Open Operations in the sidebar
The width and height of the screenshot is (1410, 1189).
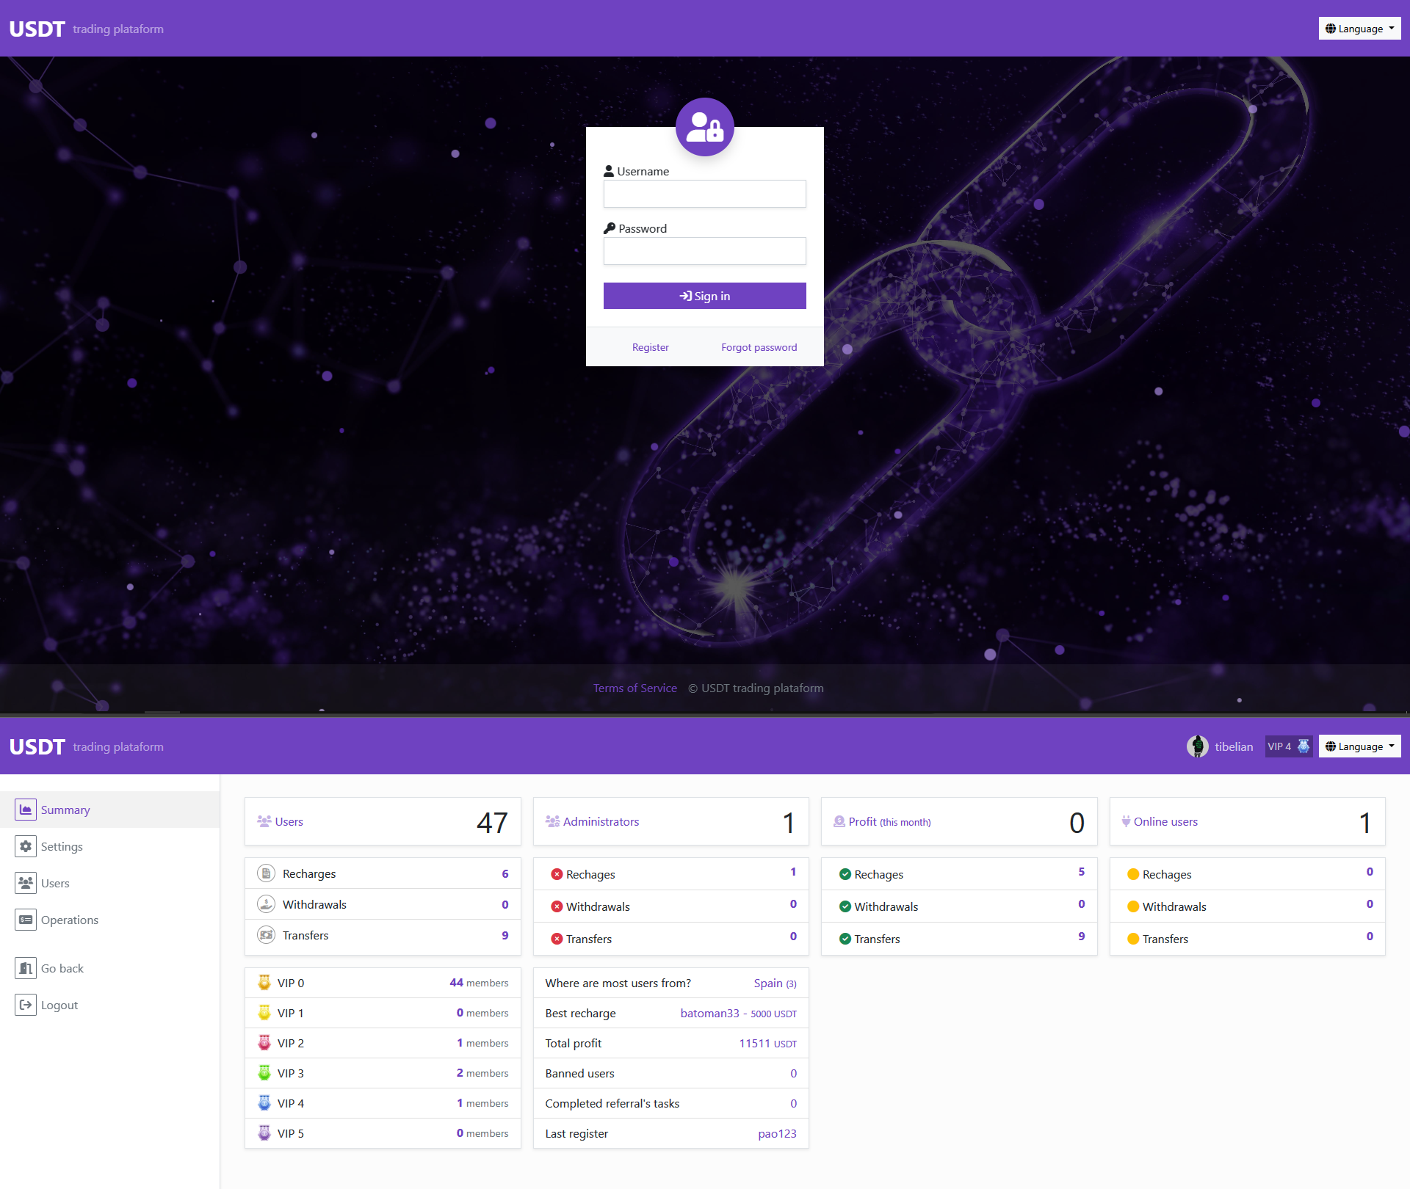tap(109, 920)
